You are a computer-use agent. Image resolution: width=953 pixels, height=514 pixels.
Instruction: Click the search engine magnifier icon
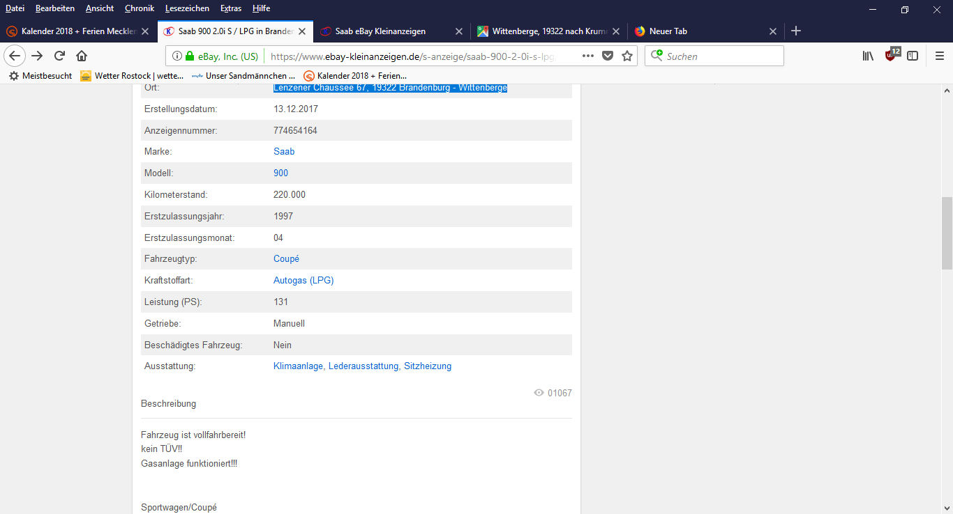657,56
